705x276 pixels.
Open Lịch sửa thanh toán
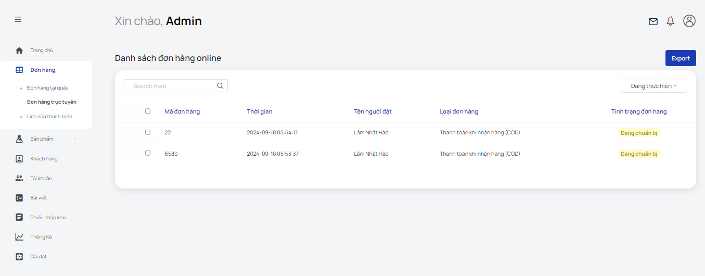[49, 117]
